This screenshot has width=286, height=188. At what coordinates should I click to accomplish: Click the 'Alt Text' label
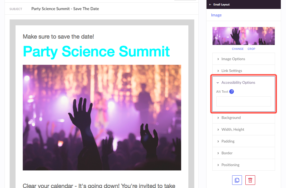click(x=222, y=92)
